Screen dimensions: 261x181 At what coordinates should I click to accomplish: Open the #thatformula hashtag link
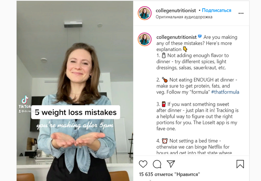[x=225, y=92]
